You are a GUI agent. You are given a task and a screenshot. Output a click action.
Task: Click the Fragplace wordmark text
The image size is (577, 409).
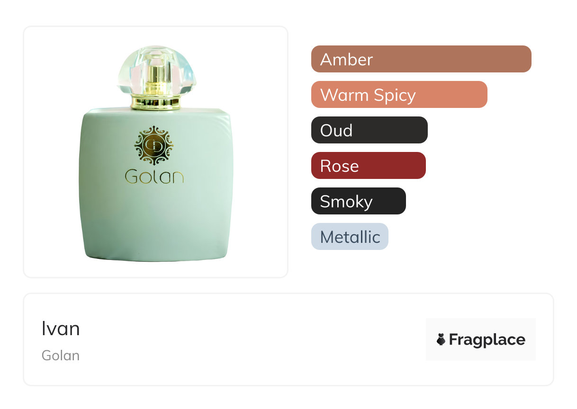tap(487, 340)
